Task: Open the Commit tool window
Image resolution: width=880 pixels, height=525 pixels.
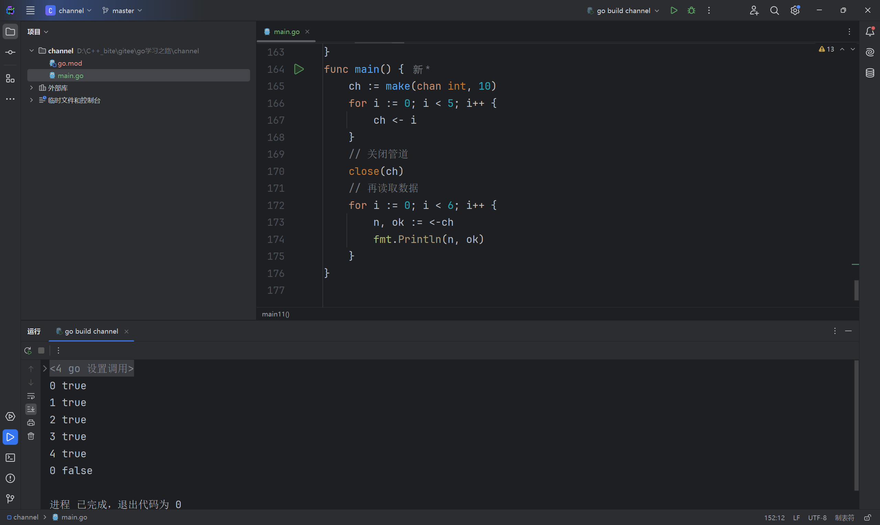Action: (10, 52)
